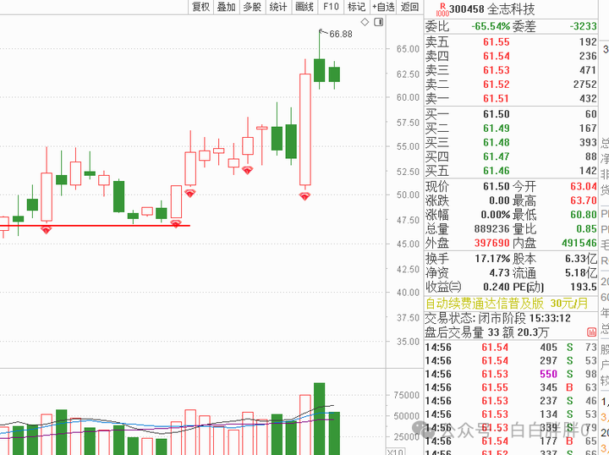This screenshot has height=455, width=609.
Task: Click the 交易状态 闭市阶段 status line
Action: click(x=498, y=318)
